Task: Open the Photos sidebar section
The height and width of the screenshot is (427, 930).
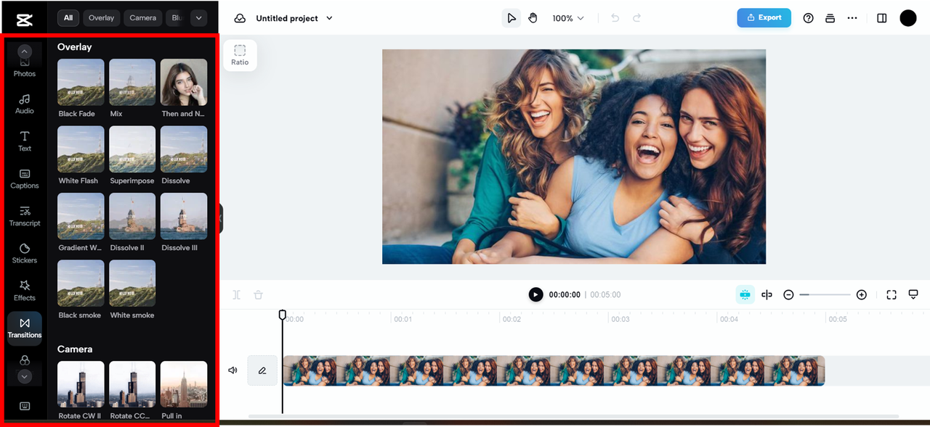Action: pyautogui.click(x=25, y=68)
